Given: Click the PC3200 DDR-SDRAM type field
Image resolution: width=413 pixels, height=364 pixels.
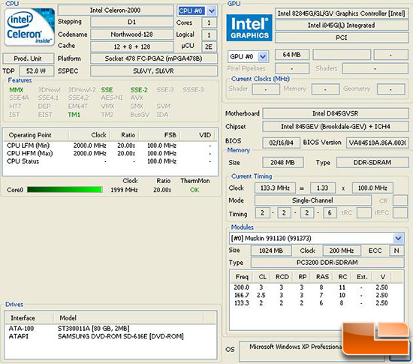Looking at the screenshot, I should click(x=327, y=263).
